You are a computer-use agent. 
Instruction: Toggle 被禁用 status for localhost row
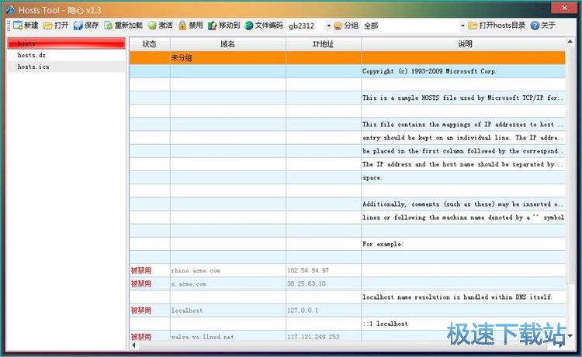141,311
